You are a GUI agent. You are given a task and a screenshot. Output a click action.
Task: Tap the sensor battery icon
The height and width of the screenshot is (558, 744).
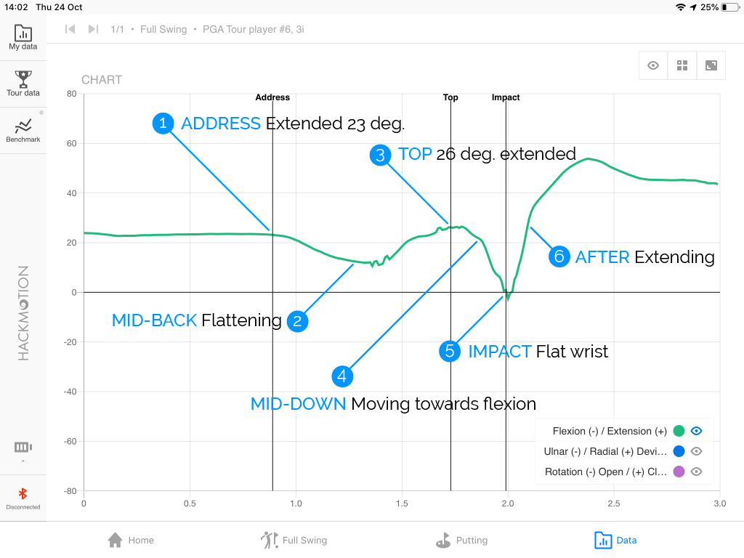coord(23,447)
